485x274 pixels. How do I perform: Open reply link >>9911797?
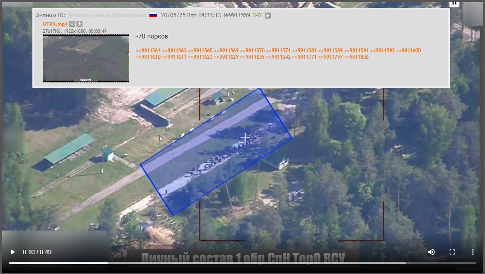tap(330, 57)
